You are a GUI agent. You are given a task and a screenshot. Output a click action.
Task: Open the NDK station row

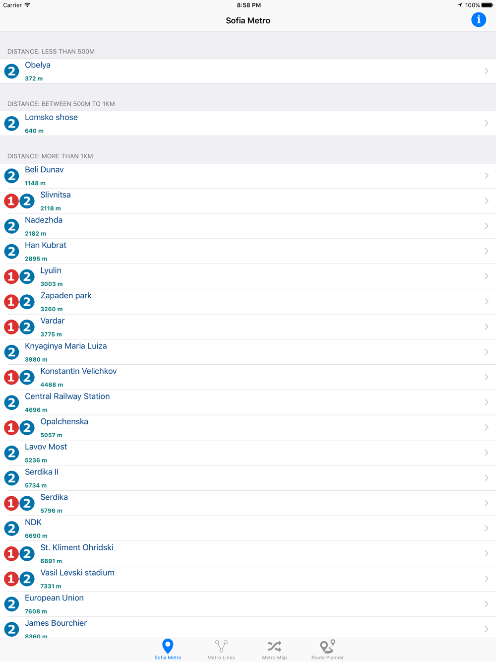pos(248,529)
